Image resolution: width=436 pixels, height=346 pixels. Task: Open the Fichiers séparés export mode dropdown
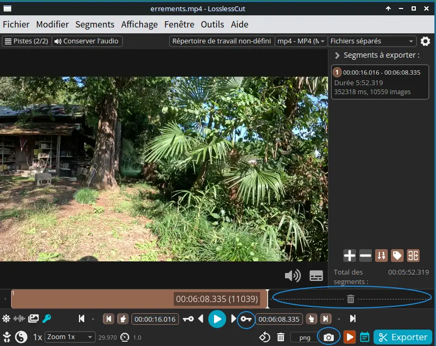coord(372,41)
